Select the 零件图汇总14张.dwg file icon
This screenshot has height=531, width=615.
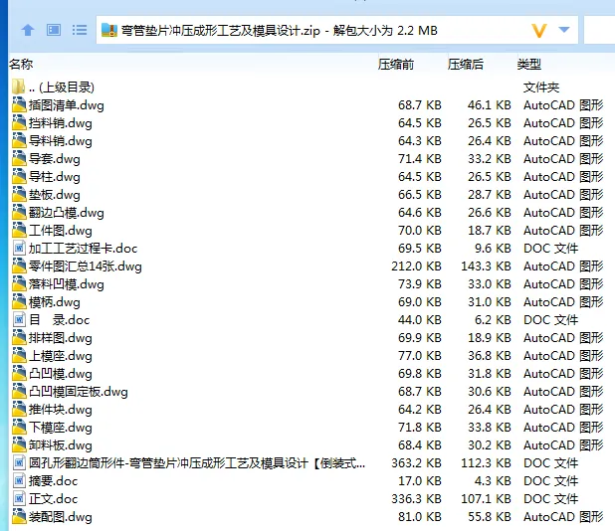pyautogui.click(x=19, y=266)
